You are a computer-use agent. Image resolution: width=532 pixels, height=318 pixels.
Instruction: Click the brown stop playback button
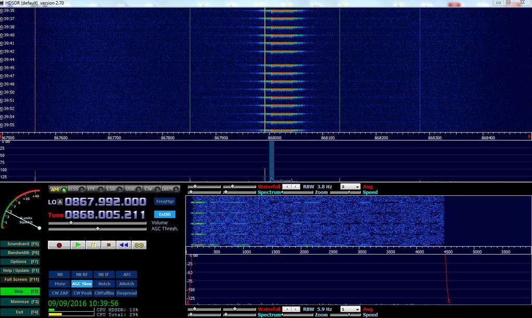(x=108, y=245)
